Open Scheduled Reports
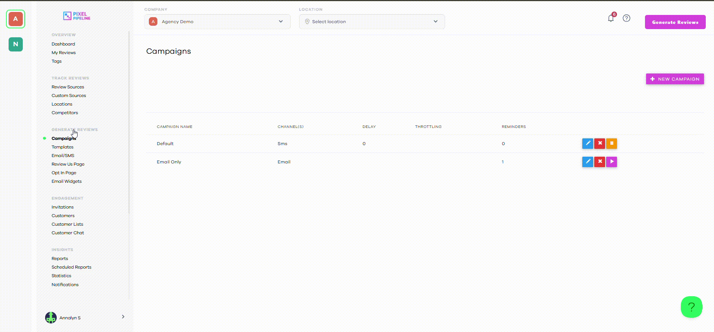The width and height of the screenshot is (714, 332). tap(72, 267)
